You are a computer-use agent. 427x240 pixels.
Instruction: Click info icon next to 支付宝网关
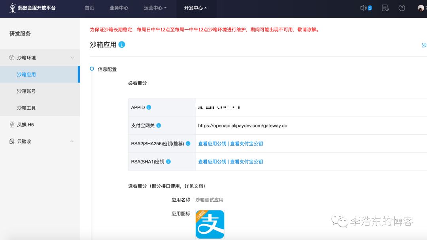pyautogui.click(x=159, y=125)
